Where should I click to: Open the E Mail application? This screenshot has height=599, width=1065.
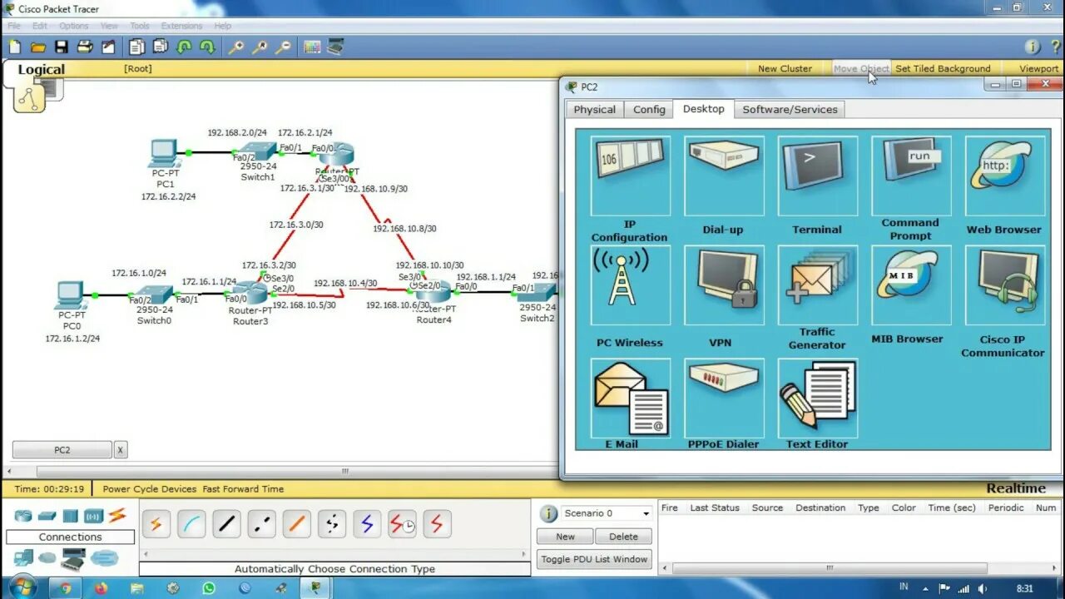click(630, 398)
